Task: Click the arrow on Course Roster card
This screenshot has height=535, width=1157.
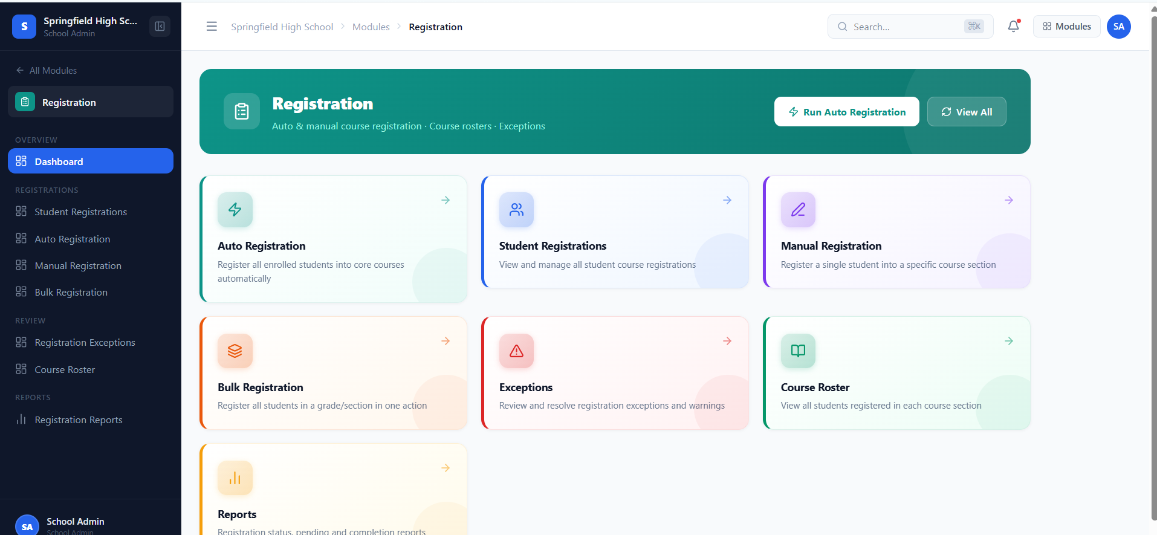Action: pos(1009,341)
